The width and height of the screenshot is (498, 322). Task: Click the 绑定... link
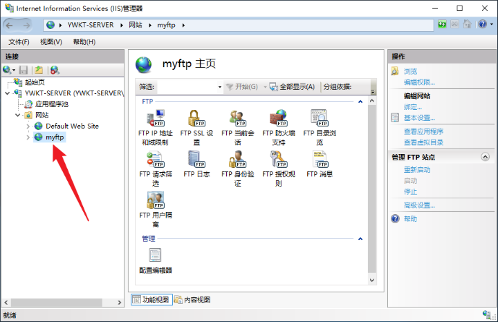(x=412, y=107)
